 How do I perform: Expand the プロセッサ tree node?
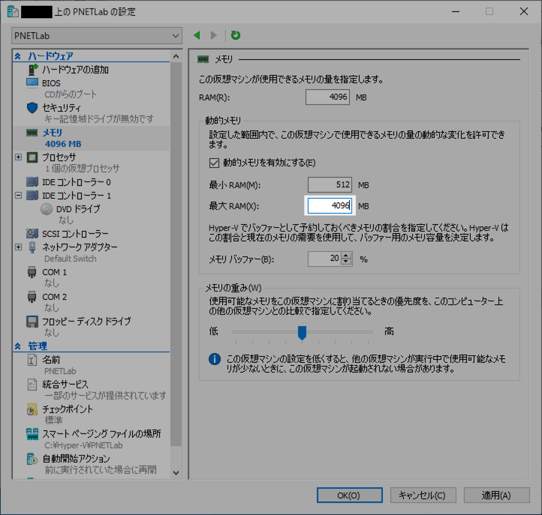[x=18, y=157]
